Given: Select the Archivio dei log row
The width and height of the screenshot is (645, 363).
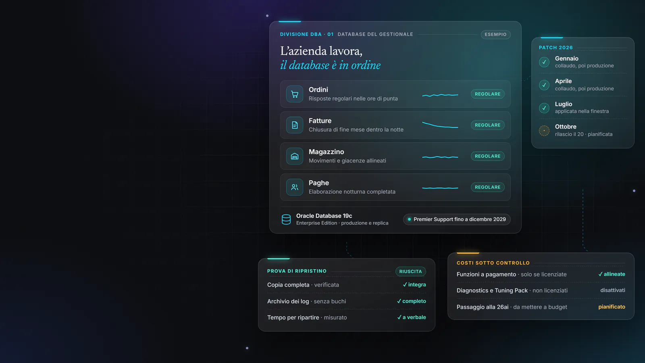Looking at the screenshot, I should (346, 301).
